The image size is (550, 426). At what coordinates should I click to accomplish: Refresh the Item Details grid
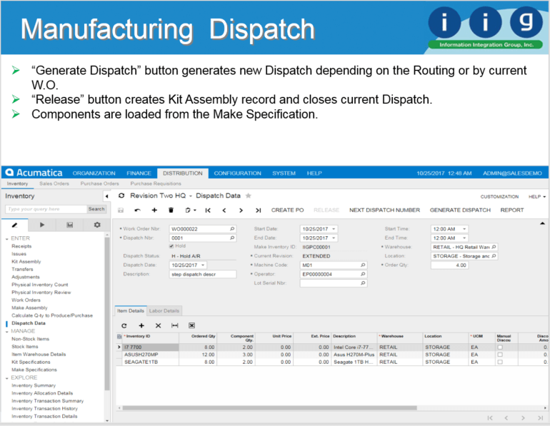pos(124,326)
